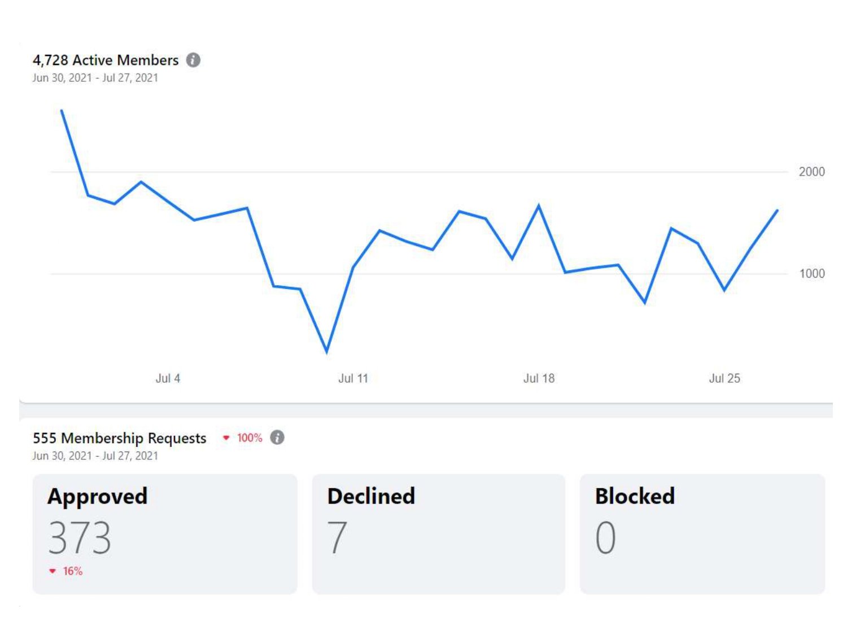
Task: Click the info icon beside Active Members
Action: (193, 60)
